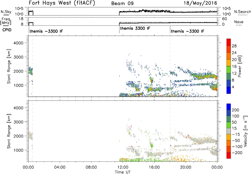The width and height of the screenshot is (251, 174).
Task: Click the 'themis 3300 IF' CPID label
Action: [135, 28]
